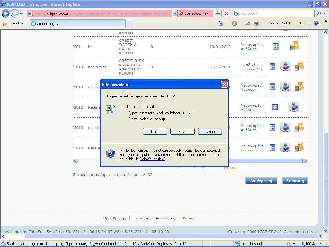
Task: Click the results total text showing 32
Action: pos(112,175)
